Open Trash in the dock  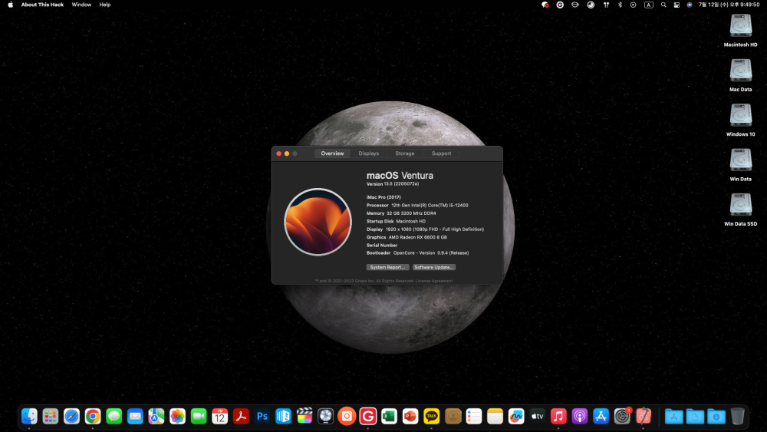pyautogui.click(x=738, y=417)
